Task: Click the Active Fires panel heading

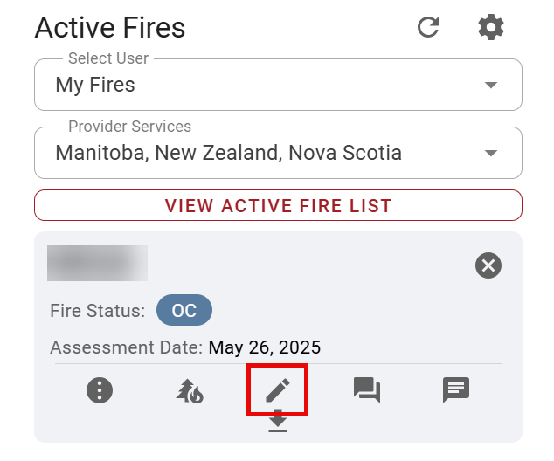Action: click(110, 27)
